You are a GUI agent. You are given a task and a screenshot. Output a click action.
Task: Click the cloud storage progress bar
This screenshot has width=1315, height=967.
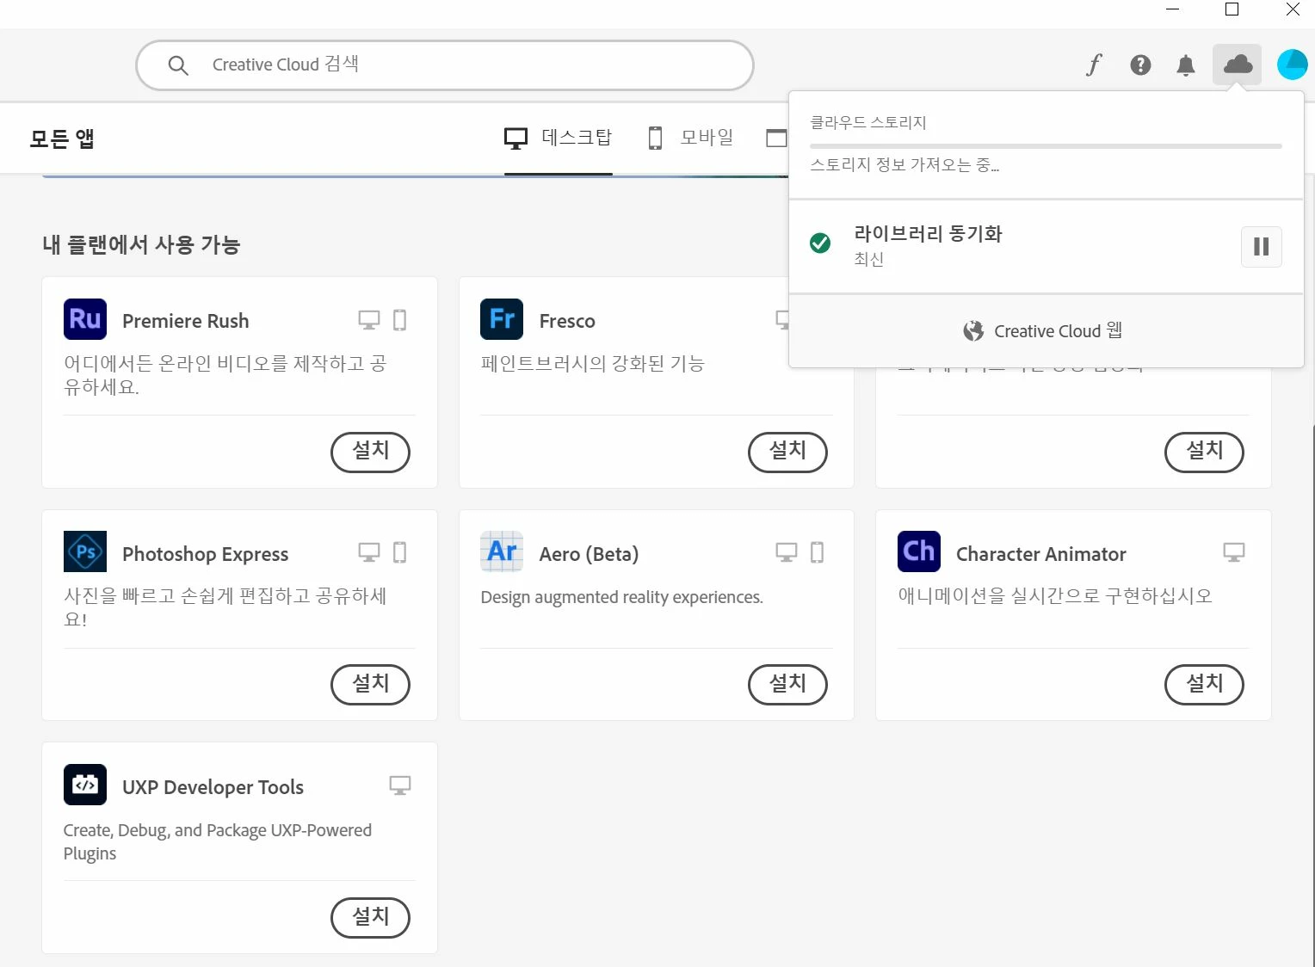click(1046, 146)
